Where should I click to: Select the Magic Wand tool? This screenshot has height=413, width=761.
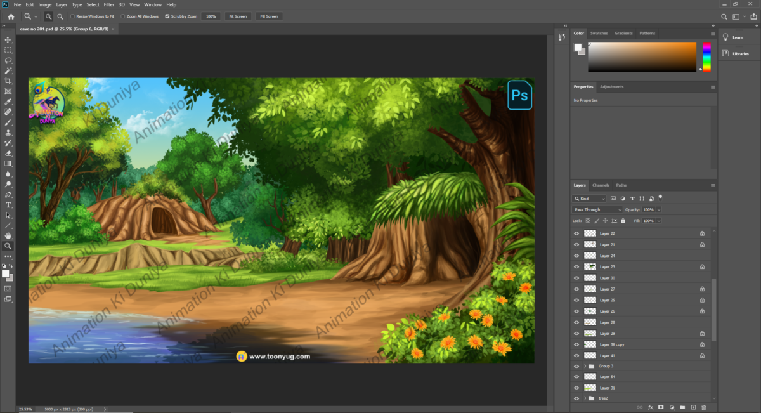click(8, 70)
